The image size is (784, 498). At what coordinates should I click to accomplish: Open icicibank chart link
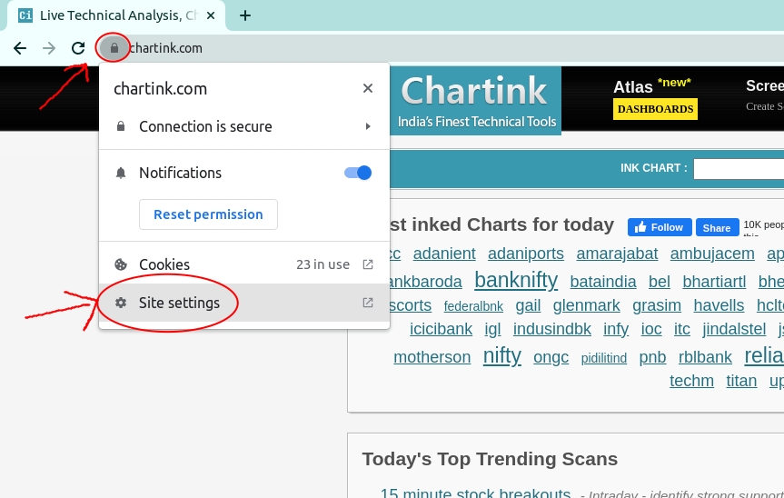pyautogui.click(x=441, y=329)
